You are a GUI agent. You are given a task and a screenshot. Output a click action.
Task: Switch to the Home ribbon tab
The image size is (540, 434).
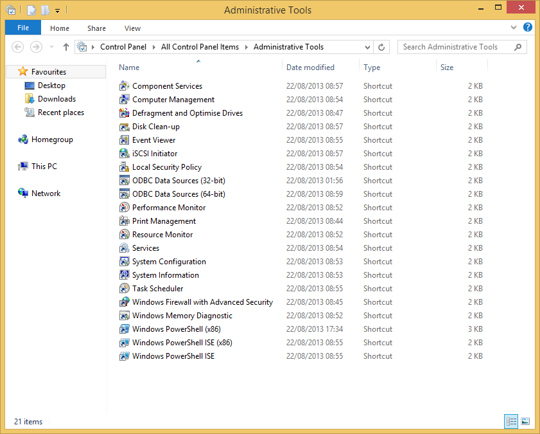[x=60, y=28]
